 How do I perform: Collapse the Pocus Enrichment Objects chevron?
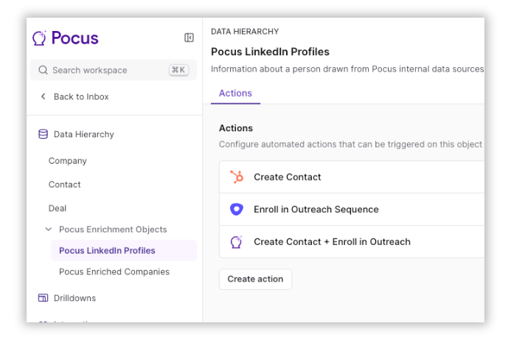pos(49,229)
